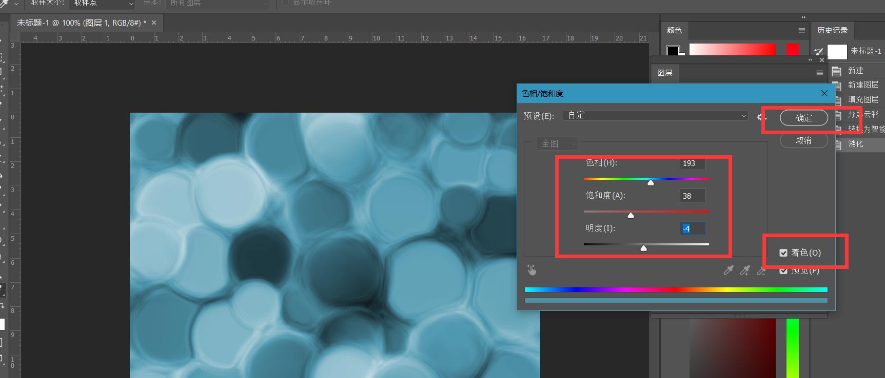
Task: Click the 明度(I) value field showing -4
Action: coord(693,228)
